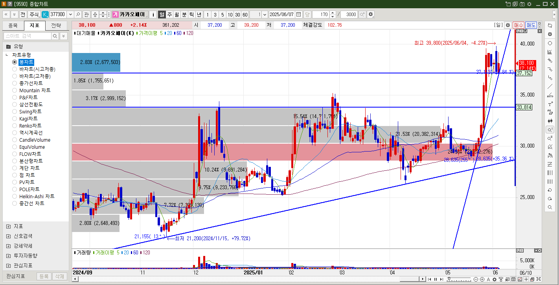Viewport: 559px width, 285px height.
Task: Open gear settings icon in bottom toolbar
Action: pyautogui.click(x=494, y=279)
